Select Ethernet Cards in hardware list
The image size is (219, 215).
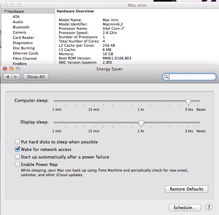[26, 53]
